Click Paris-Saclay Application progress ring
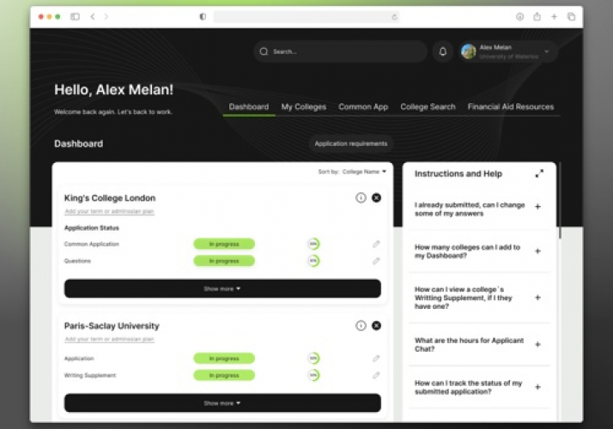 [x=313, y=359]
